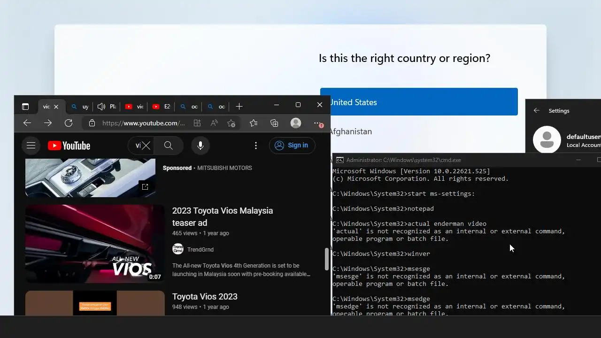The height and width of the screenshot is (338, 601).
Task: Switch to the 'E2' YouTube tab
Action: (x=161, y=107)
